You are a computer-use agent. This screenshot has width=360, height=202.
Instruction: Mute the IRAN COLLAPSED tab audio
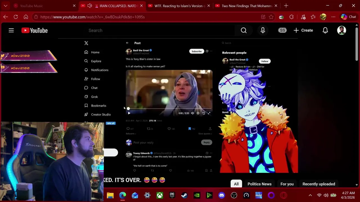click(x=90, y=6)
